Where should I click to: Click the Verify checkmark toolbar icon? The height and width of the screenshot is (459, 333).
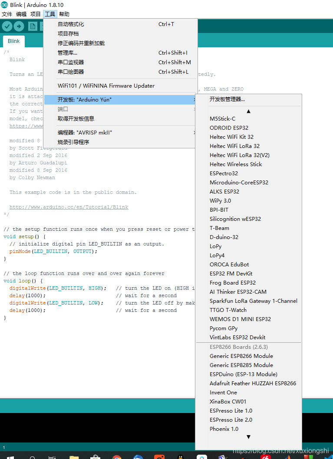pos(7,26)
